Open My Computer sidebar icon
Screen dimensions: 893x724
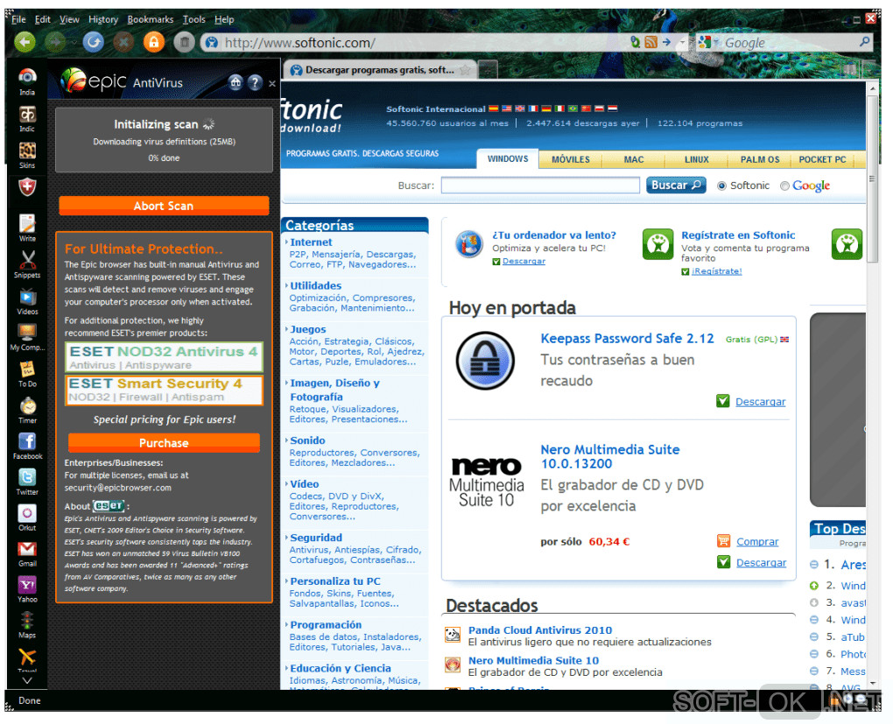point(27,337)
